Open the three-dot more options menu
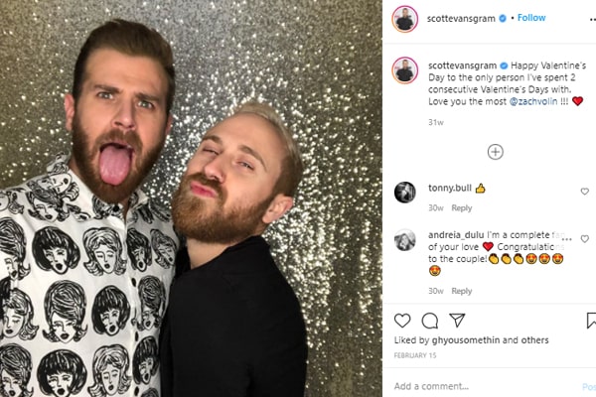Viewport: 596px width, 397px height. [592, 20]
